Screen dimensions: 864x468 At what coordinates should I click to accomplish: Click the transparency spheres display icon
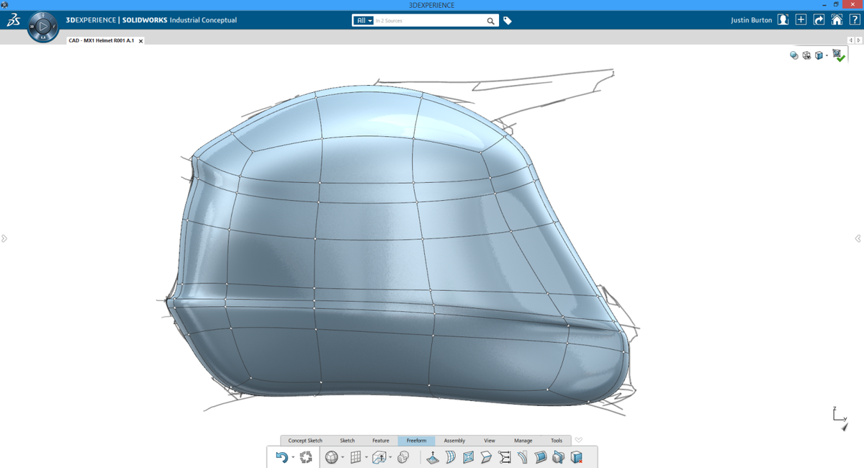[794, 55]
